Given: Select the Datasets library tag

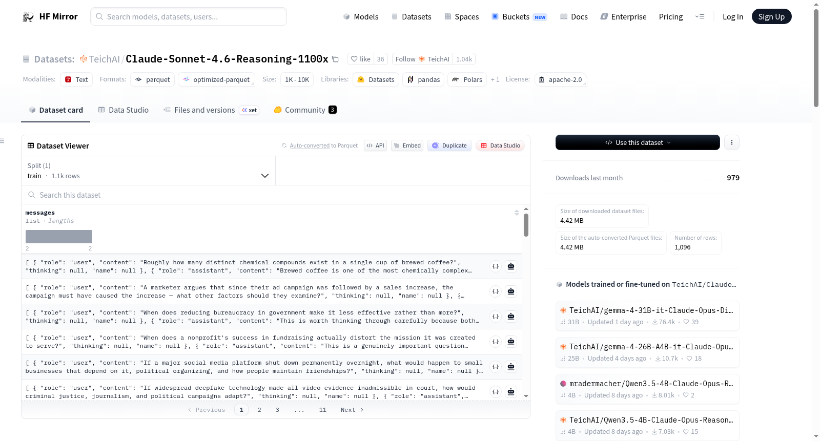Looking at the screenshot, I should (376, 79).
